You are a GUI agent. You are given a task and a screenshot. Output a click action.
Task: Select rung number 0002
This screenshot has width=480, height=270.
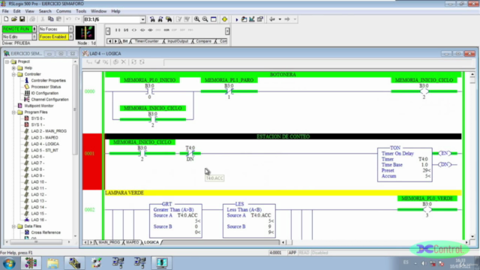(x=90, y=210)
